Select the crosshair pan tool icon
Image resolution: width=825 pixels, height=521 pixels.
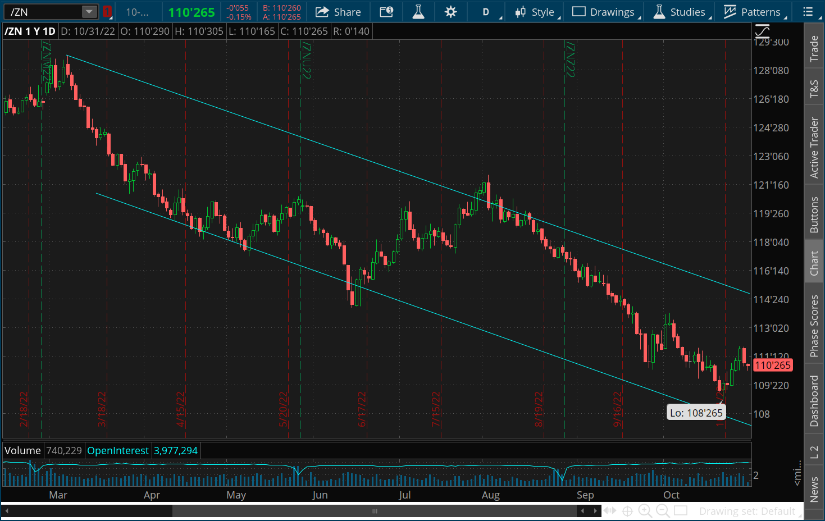pyautogui.click(x=627, y=511)
